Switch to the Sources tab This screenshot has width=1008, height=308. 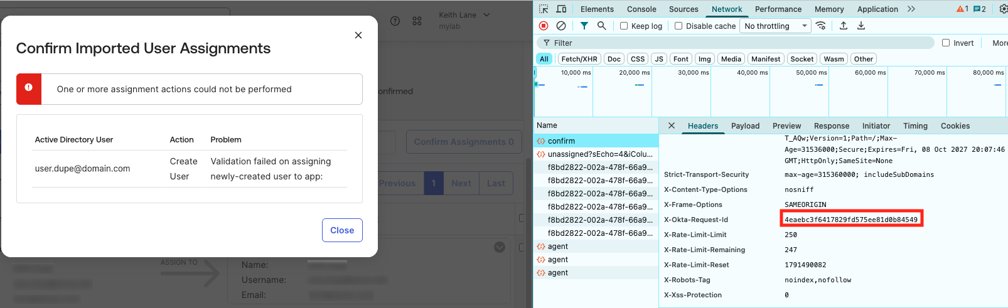click(684, 9)
